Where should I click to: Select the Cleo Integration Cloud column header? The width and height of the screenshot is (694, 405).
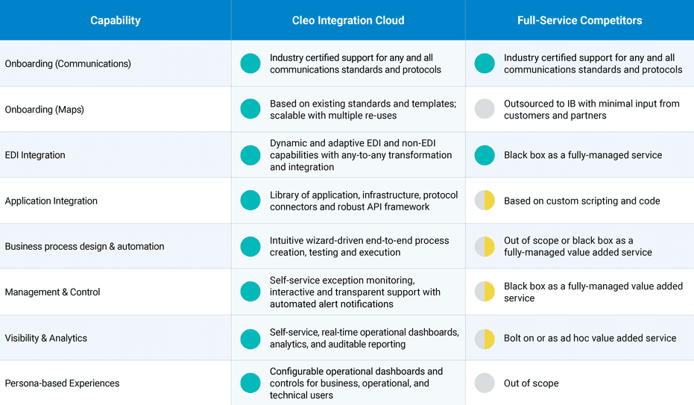[348, 20]
